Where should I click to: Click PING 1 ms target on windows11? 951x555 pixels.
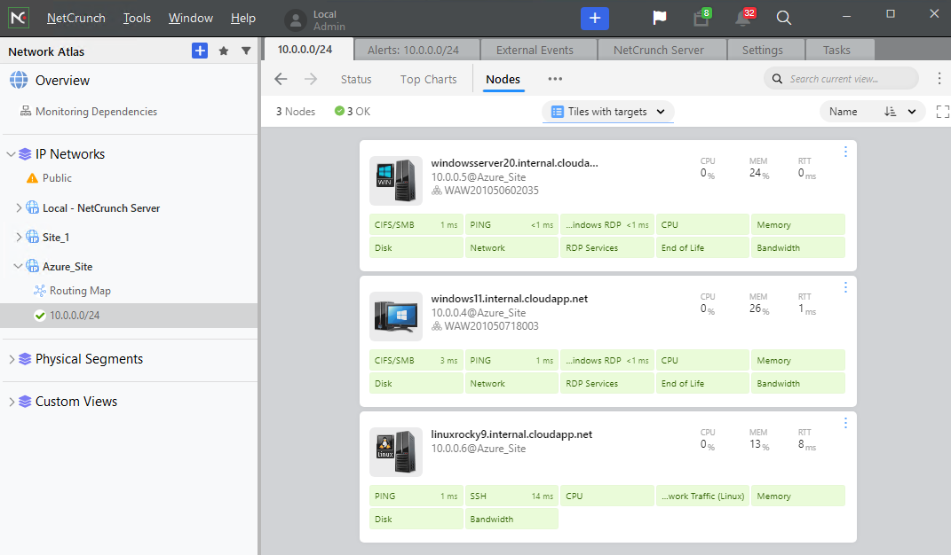pyautogui.click(x=511, y=361)
